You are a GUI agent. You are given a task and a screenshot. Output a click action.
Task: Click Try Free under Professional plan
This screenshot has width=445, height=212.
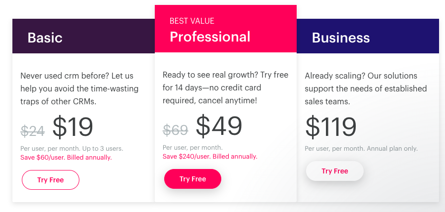point(192,179)
